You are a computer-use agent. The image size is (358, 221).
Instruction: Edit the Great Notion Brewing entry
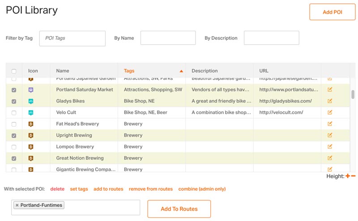[330, 158]
